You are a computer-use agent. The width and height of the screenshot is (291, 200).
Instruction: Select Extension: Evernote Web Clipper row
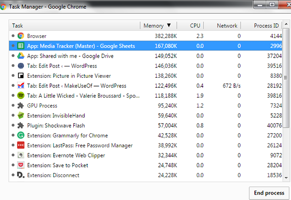[146, 155]
